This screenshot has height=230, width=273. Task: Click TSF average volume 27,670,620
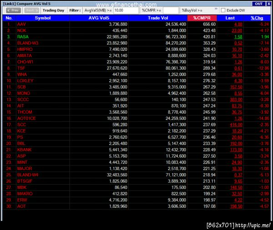coord(117,68)
